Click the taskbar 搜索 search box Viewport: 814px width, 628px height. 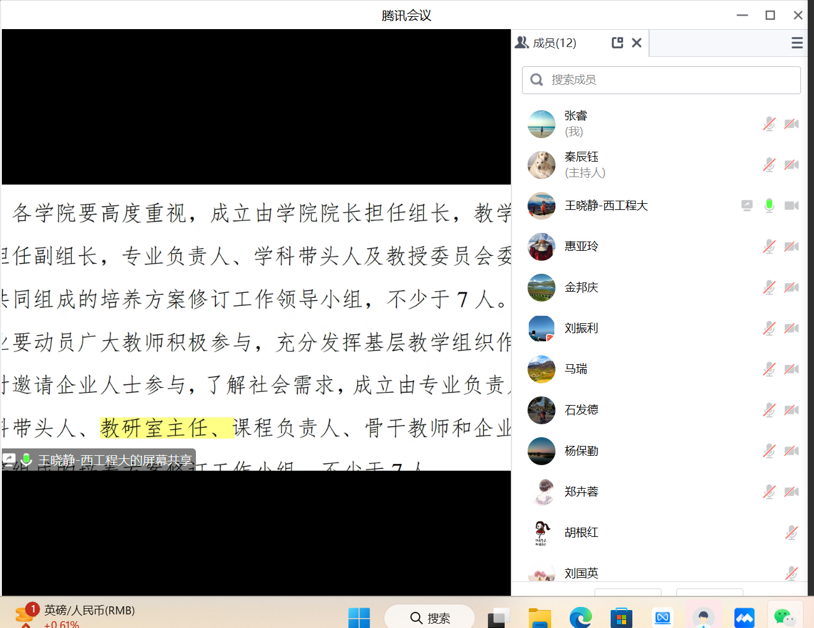coord(430,617)
